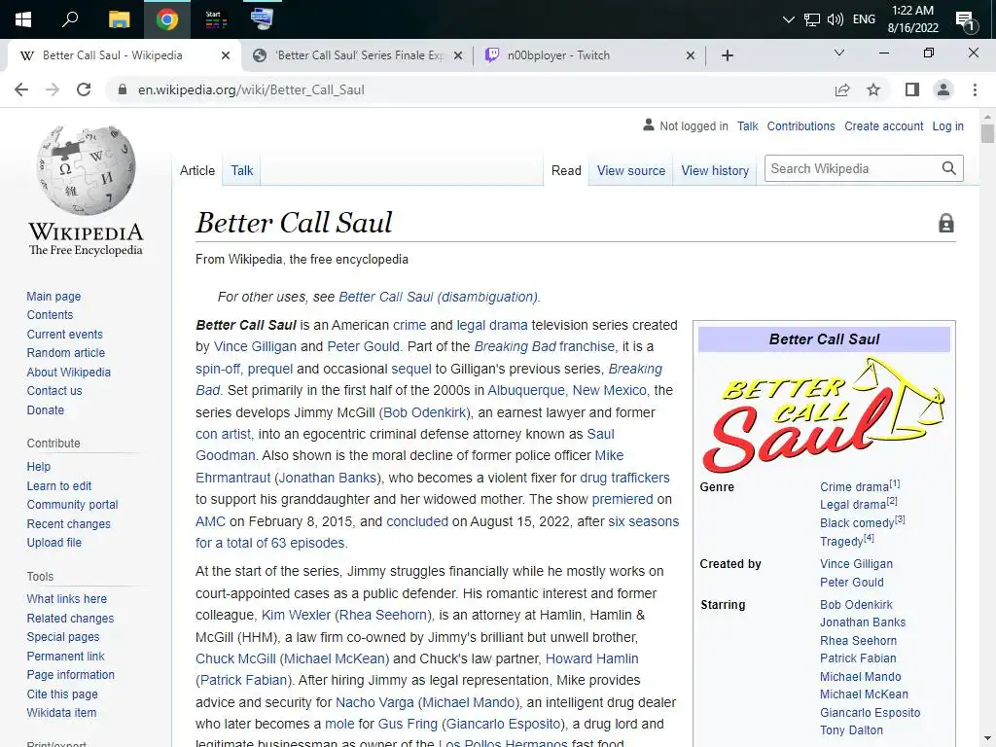Select the View history tab
Image resolution: width=996 pixels, height=747 pixels.
[x=715, y=170]
